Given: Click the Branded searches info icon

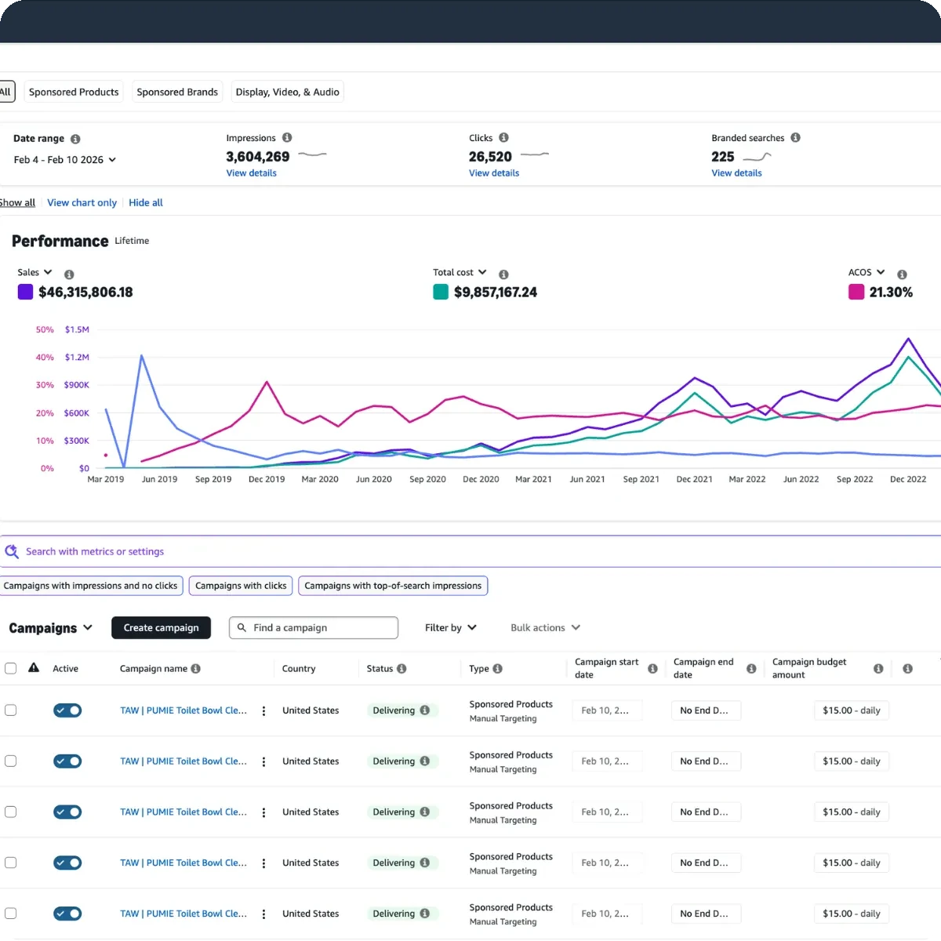Looking at the screenshot, I should click(x=795, y=137).
